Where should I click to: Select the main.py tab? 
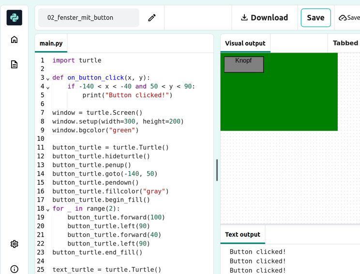point(51,43)
